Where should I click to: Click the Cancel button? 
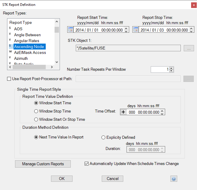pyautogui.click(x=112, y=179)
